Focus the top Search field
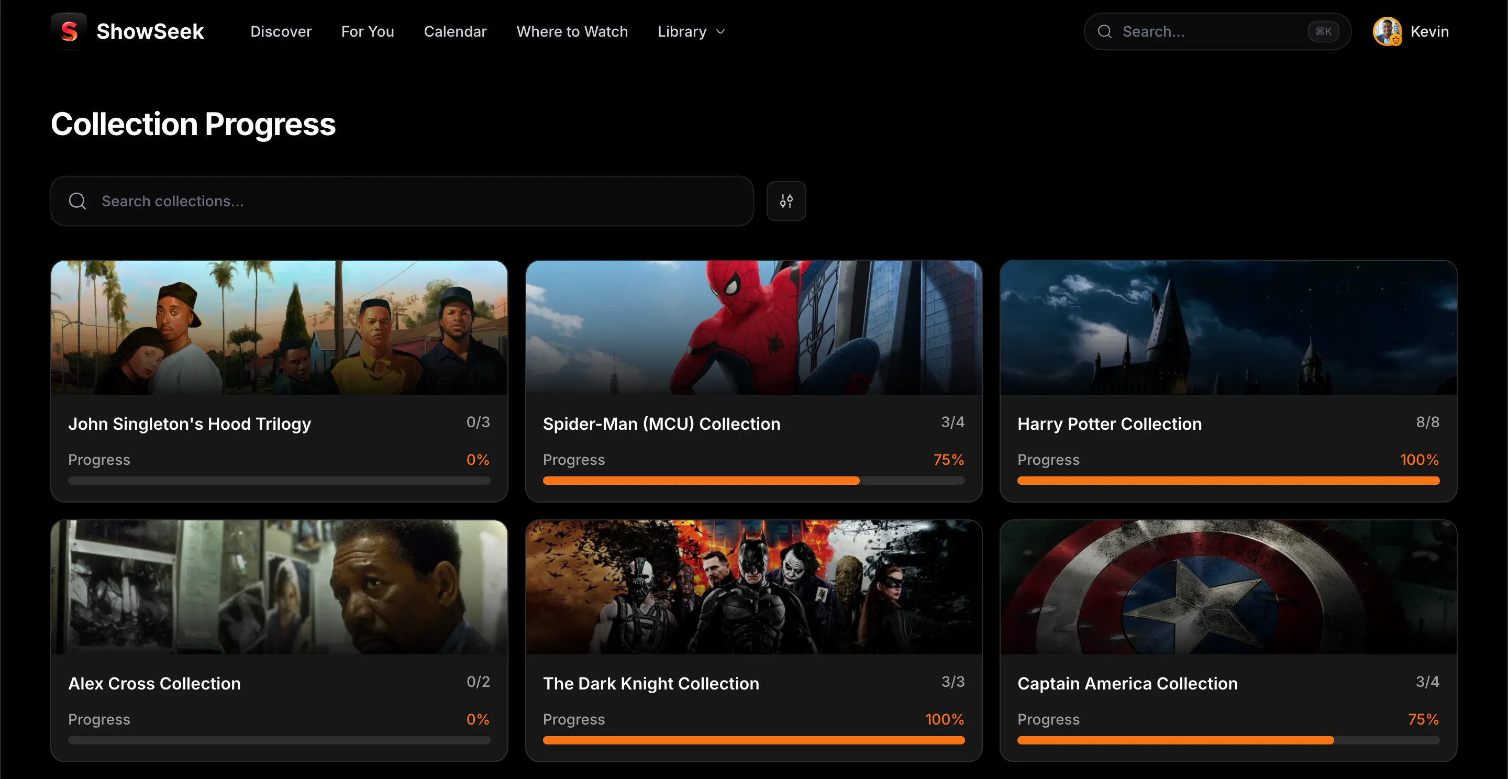This screenshot has height=779, width=1508. (1217, 31)
